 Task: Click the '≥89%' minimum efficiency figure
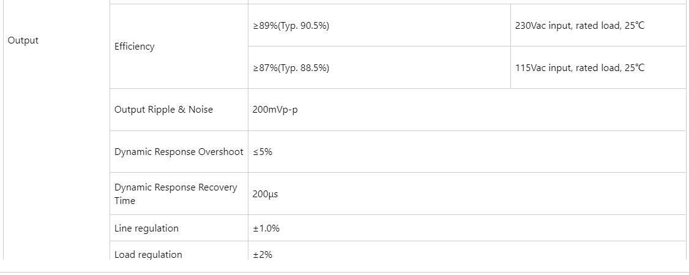(x=264, y=26)
